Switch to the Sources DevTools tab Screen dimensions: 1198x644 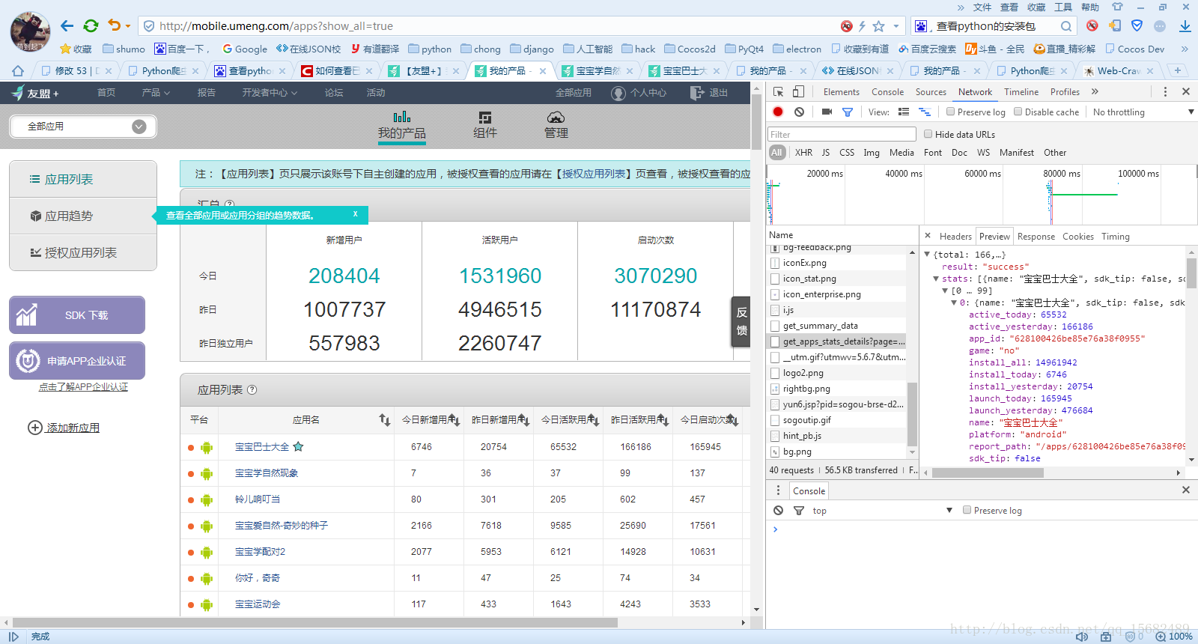click(x=931, y=91)
